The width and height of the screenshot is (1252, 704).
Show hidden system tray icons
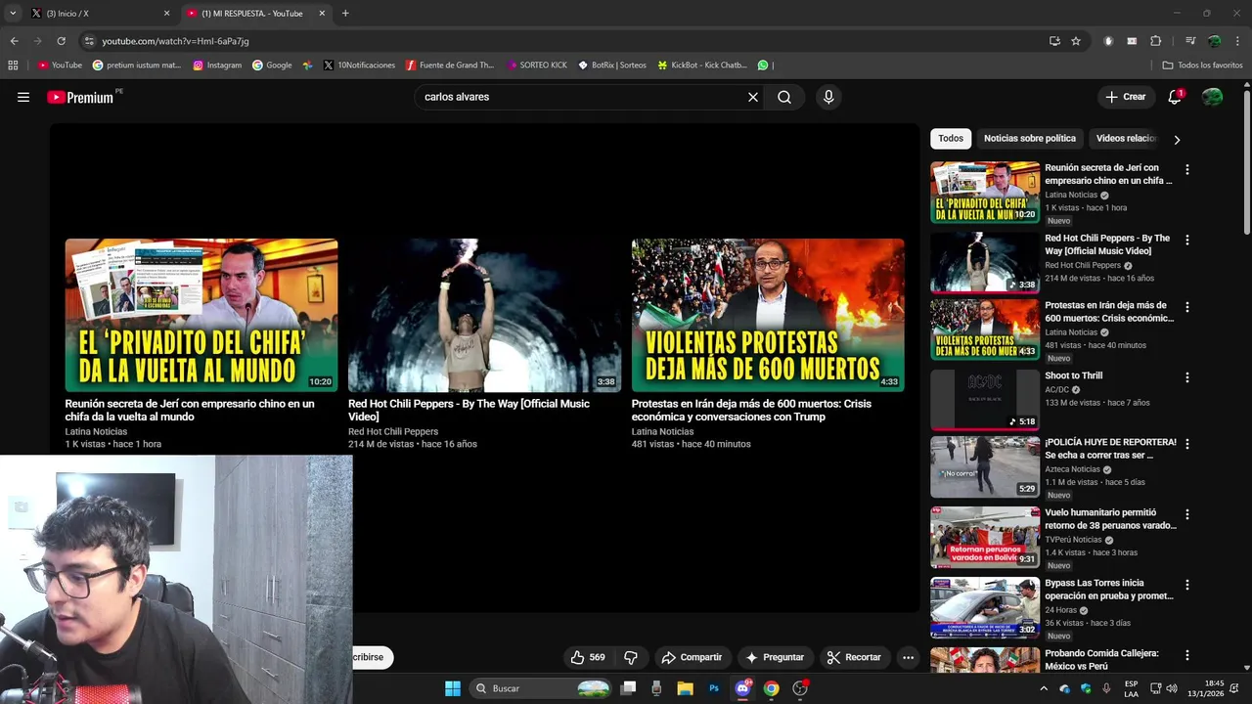click(1044, 688)
